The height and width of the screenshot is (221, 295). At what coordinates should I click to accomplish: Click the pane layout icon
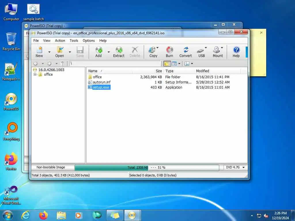click(x=187, y=64)
